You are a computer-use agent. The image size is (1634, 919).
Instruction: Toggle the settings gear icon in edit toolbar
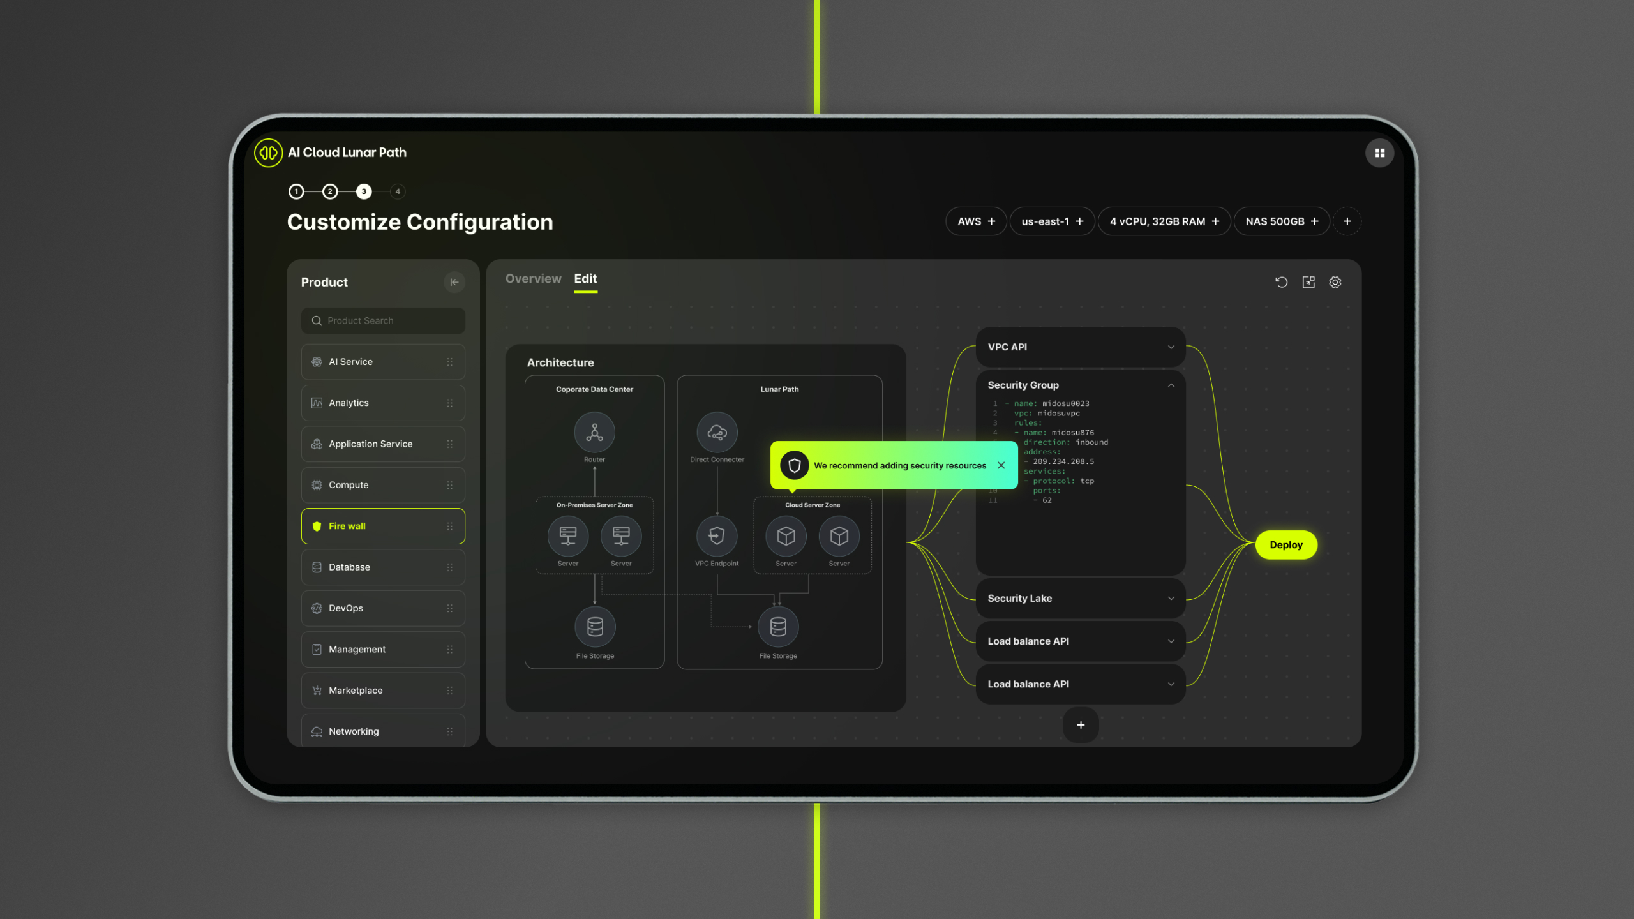pyautogui.click(x=1337, y=281)
